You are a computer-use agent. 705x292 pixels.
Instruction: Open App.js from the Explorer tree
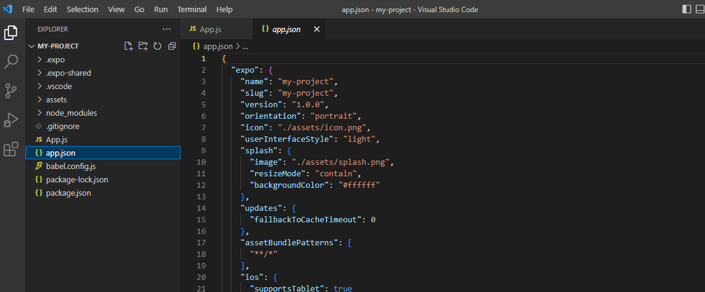(x=103, y=139)
